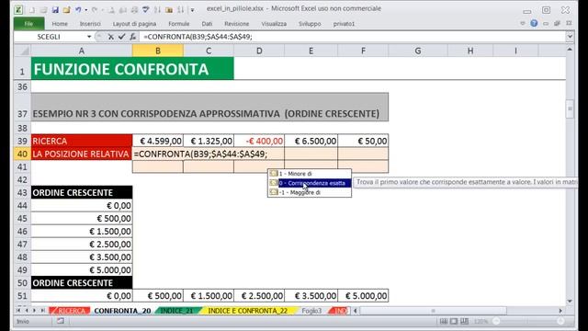Screen dimensions: 588x331
Task: Switch to the Revisione tab
Action: coord(237,24)
